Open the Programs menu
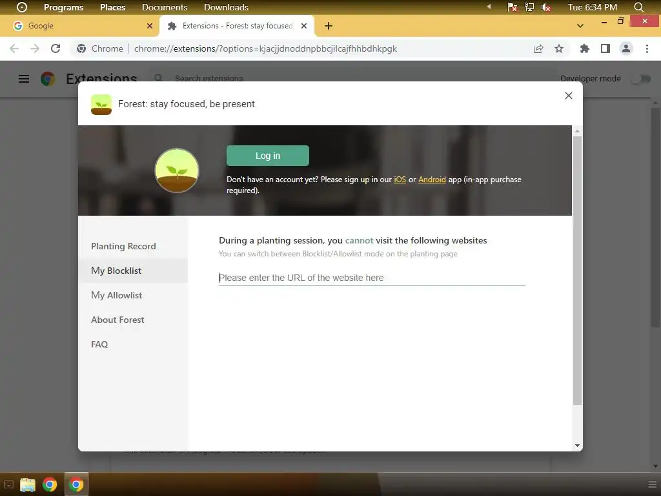 [63, 7]
